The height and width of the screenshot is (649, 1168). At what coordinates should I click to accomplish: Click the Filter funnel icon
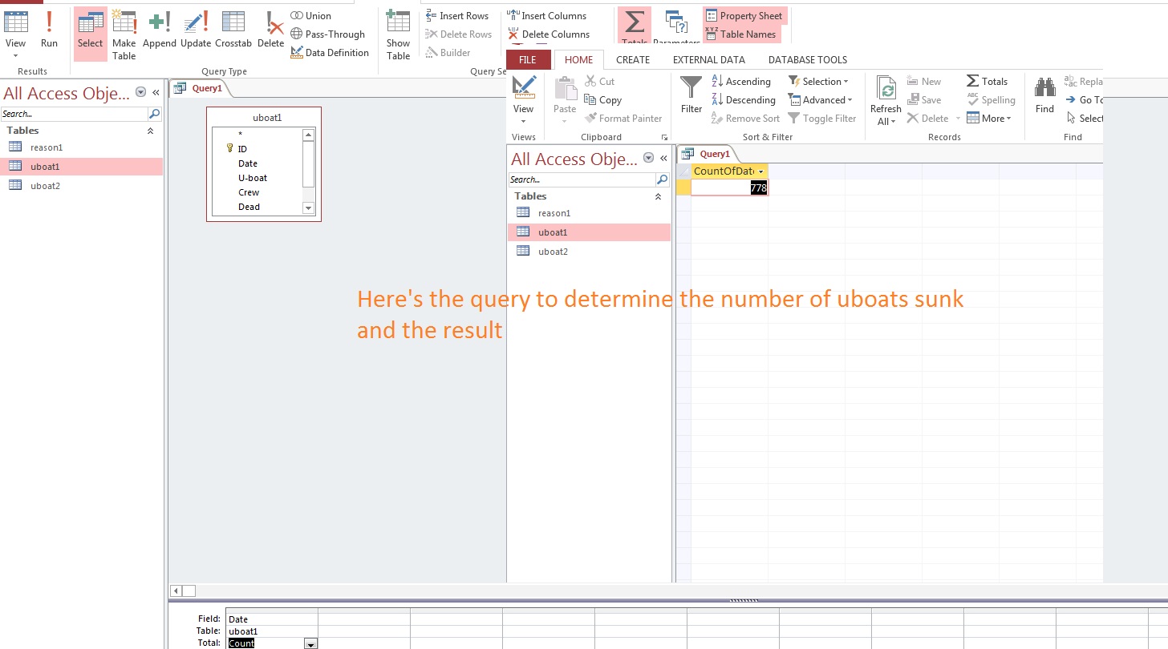pos(691,95)
